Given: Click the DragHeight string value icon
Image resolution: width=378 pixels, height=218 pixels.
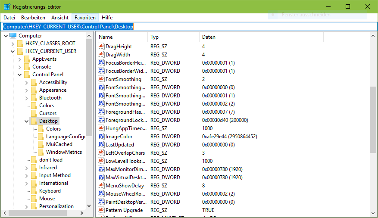Looking at the screenshot, I should 101,47.
